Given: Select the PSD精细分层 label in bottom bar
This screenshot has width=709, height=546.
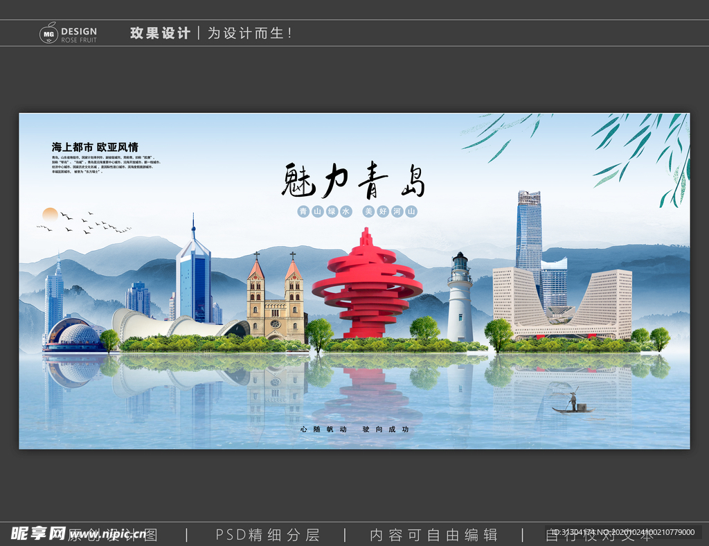Looking at the screenshot, I should [267, 534].
